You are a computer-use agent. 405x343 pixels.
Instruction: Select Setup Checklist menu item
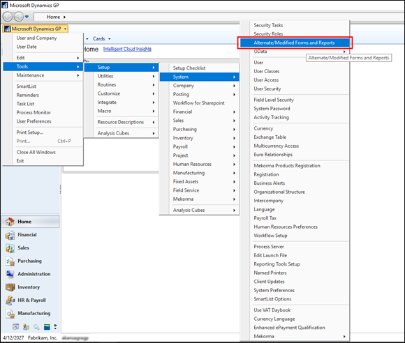point(200,68)
